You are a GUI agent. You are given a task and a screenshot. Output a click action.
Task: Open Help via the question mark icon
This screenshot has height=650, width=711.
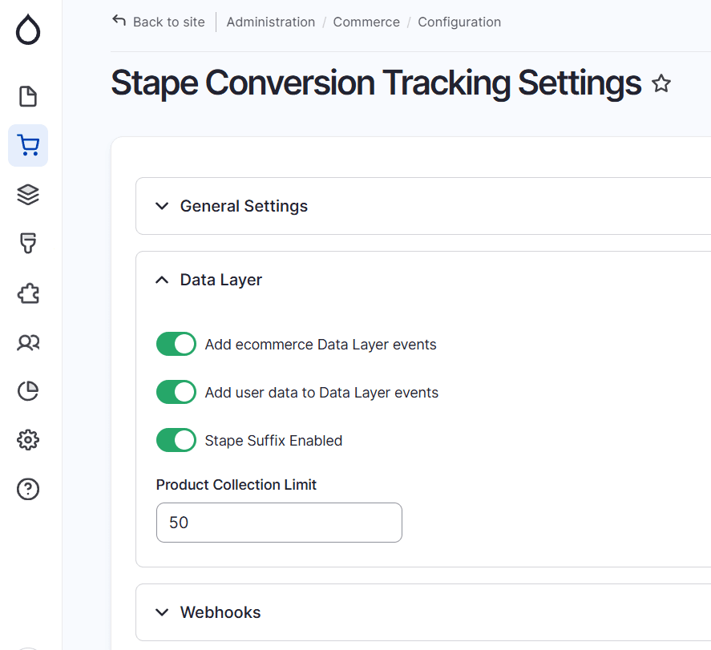(x=28, y=489)
